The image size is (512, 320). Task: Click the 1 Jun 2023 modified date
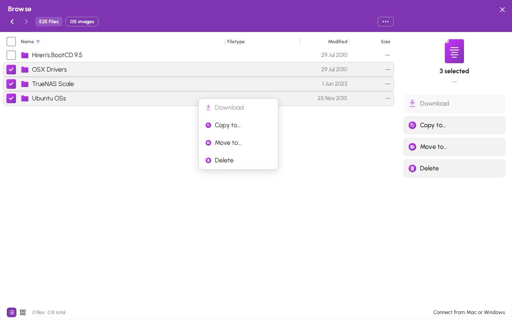coord(335,84)
